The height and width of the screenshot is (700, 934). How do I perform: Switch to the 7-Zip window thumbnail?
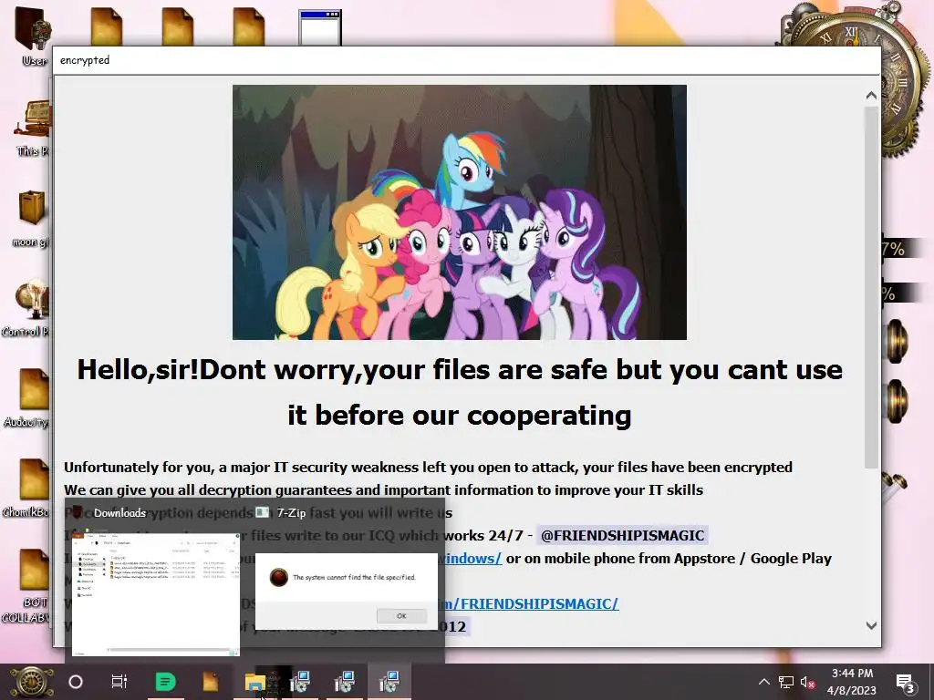(346, 592)
